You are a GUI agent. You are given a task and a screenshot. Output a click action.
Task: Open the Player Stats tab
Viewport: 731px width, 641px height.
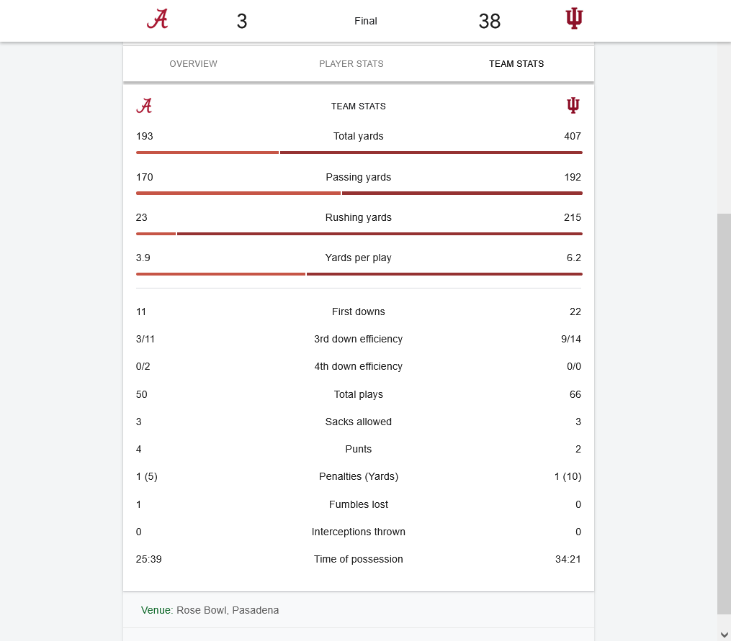(351, 64)
